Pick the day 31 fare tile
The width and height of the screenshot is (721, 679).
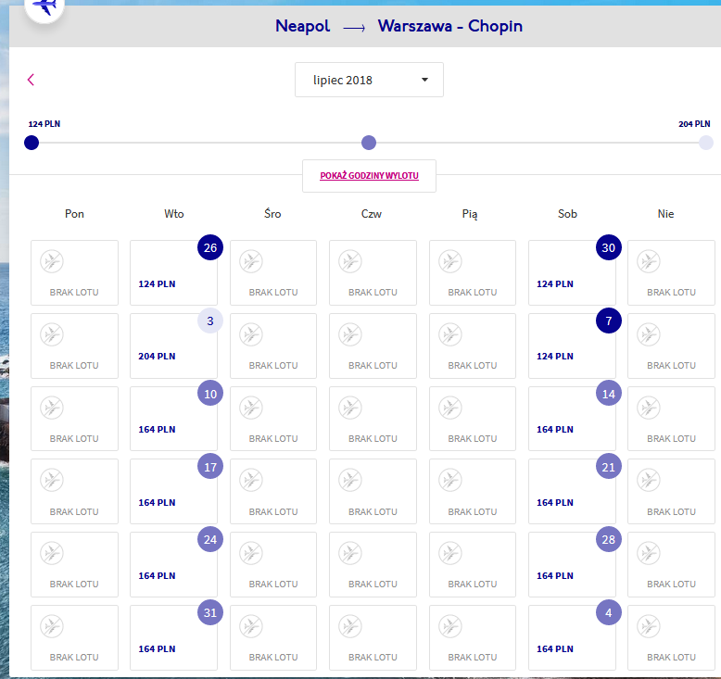tap(173, 637)
